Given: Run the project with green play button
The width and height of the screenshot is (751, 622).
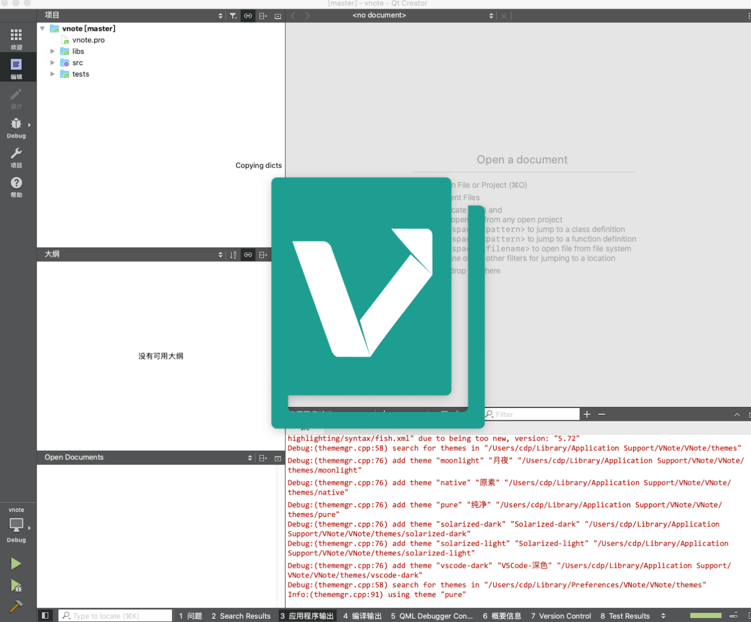Looking at the screenshot, I should pyautogui.click(x=16, y=564).
